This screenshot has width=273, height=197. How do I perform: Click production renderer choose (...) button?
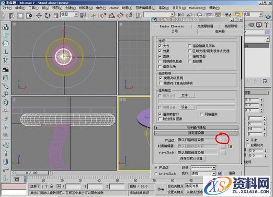(223, 139)
